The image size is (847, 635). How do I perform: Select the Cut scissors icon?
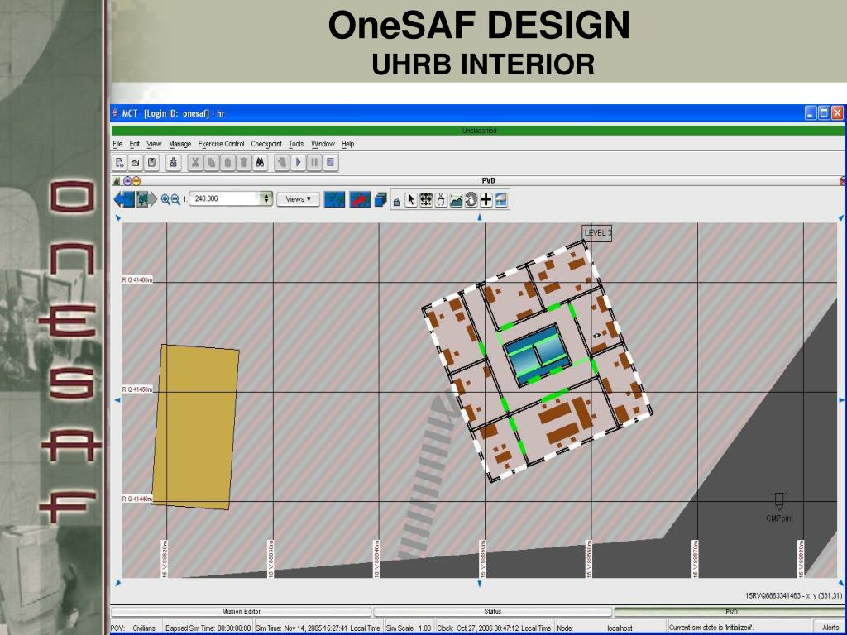195,162
